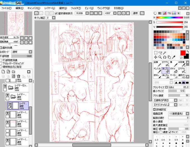Click the undo arrow in top toolbar
Viewport: 190px width, 147px height.
[36, 13]
